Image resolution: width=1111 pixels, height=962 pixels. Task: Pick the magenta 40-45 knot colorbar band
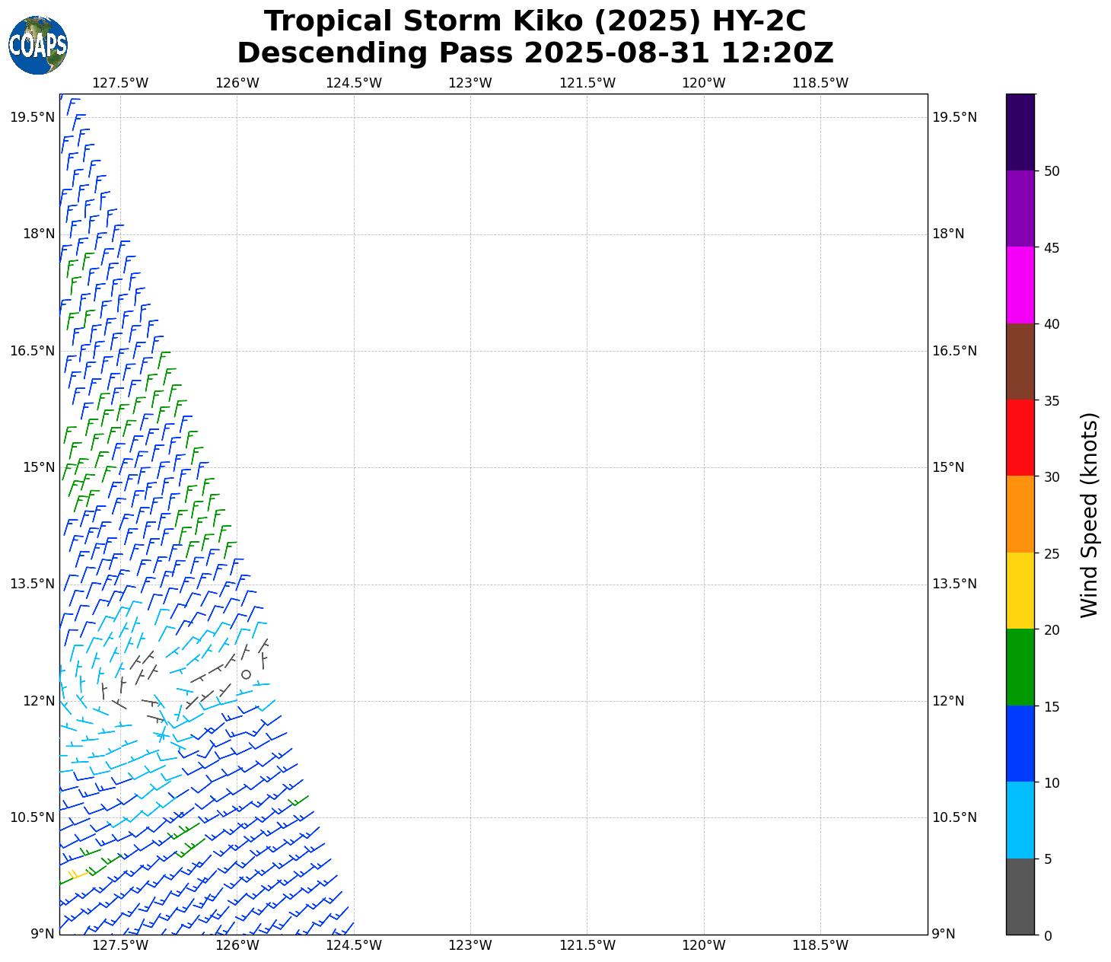[1020, 285]
